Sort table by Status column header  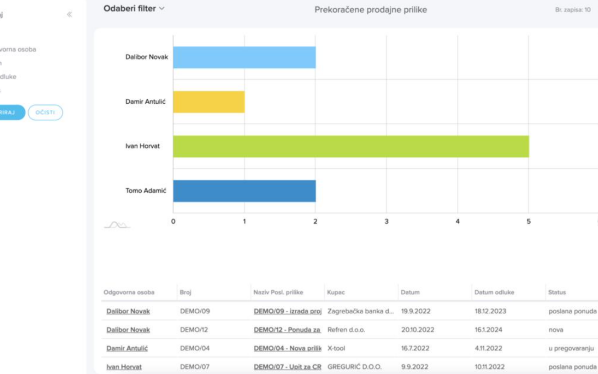[557, 292]
